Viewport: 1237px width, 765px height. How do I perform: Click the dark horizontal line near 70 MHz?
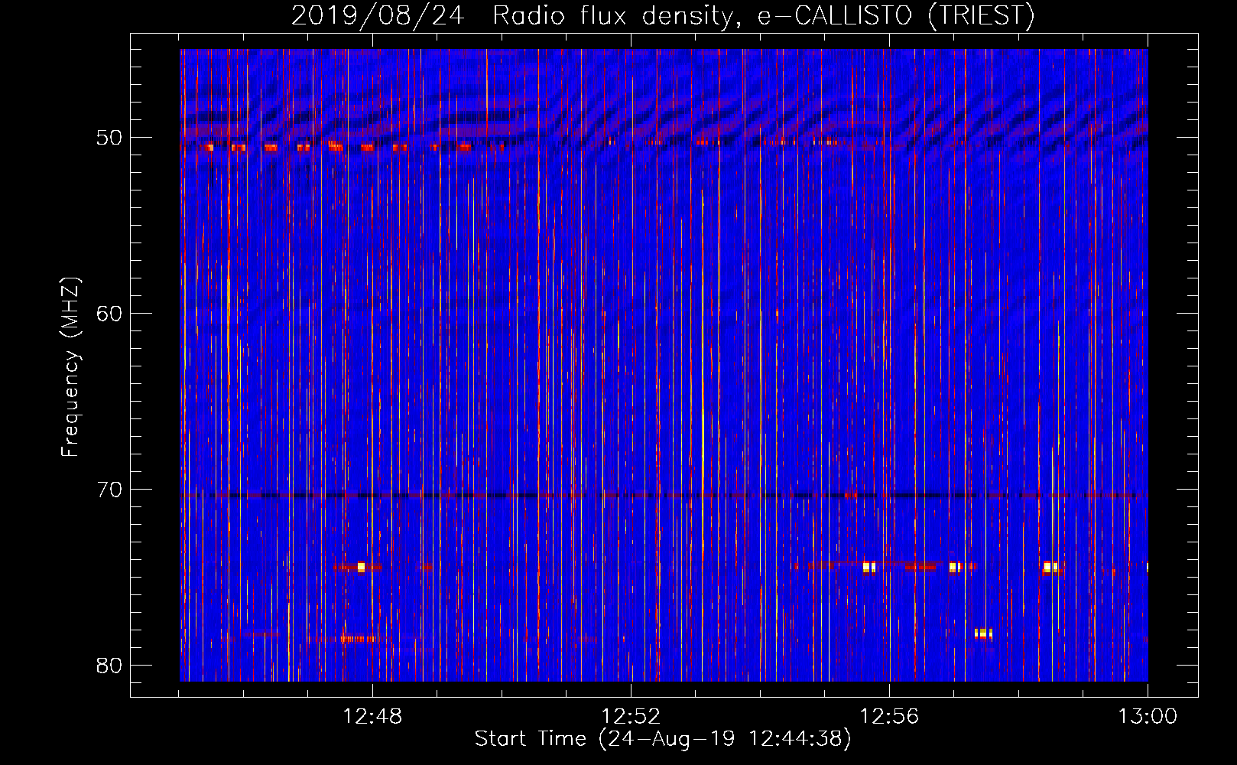click(x=664, y=496)
